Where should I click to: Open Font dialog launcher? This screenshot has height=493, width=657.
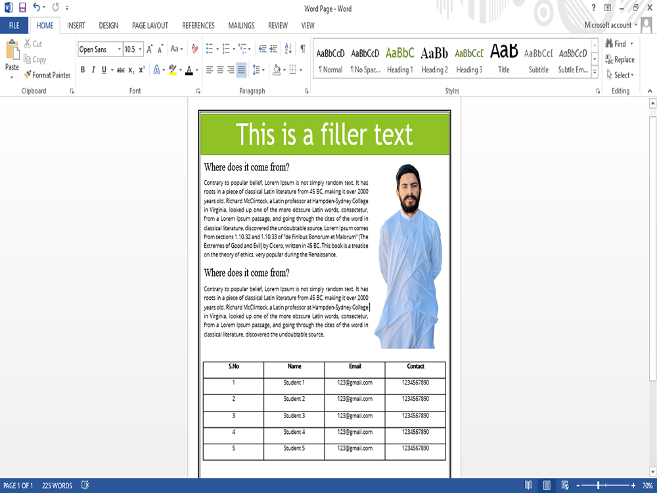[x=198, y=91]
